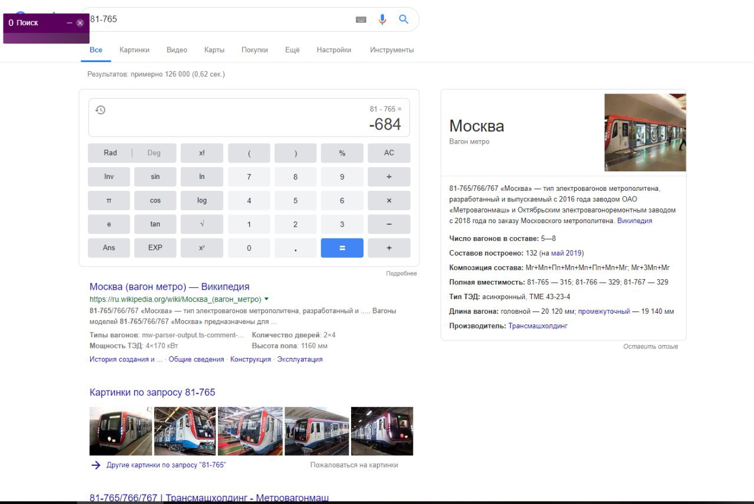The height and width of the screenshot is (504, 754).
Task: Select the Все search tab
Action: pos(96,50)
